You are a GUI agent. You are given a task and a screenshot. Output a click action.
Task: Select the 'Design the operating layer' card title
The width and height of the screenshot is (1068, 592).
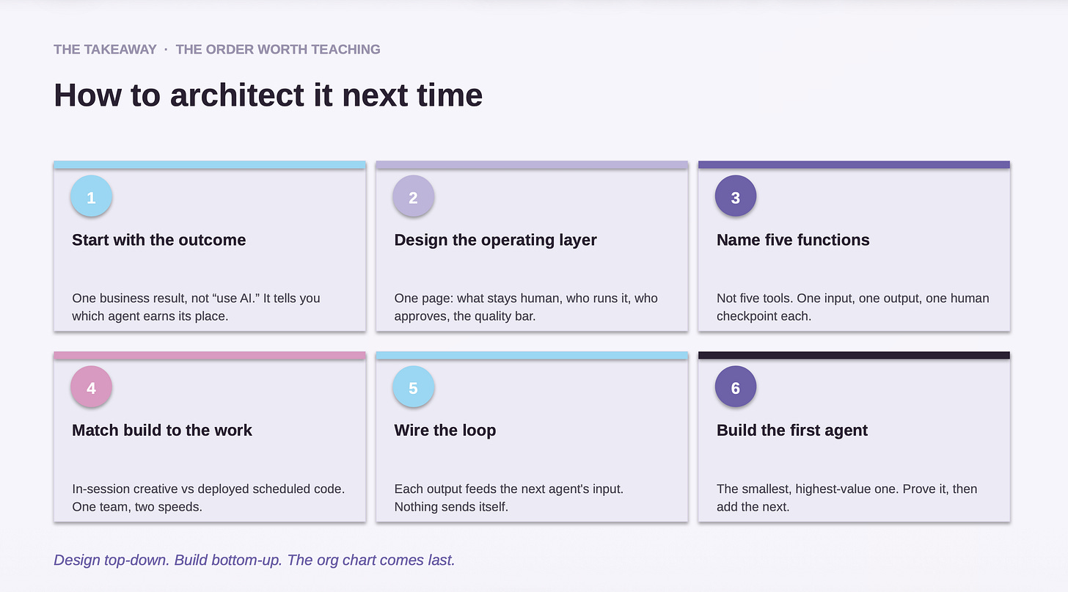(x=496, y=240)
